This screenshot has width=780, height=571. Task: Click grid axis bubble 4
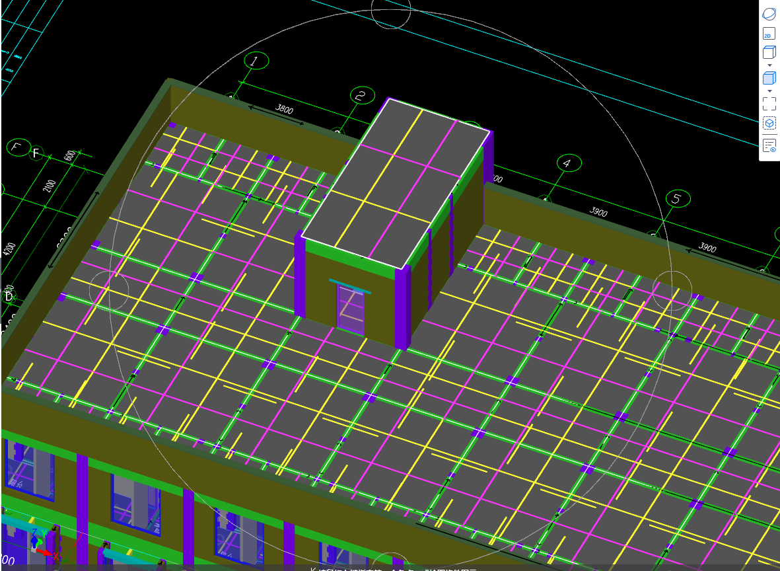(x=569, y=163)
